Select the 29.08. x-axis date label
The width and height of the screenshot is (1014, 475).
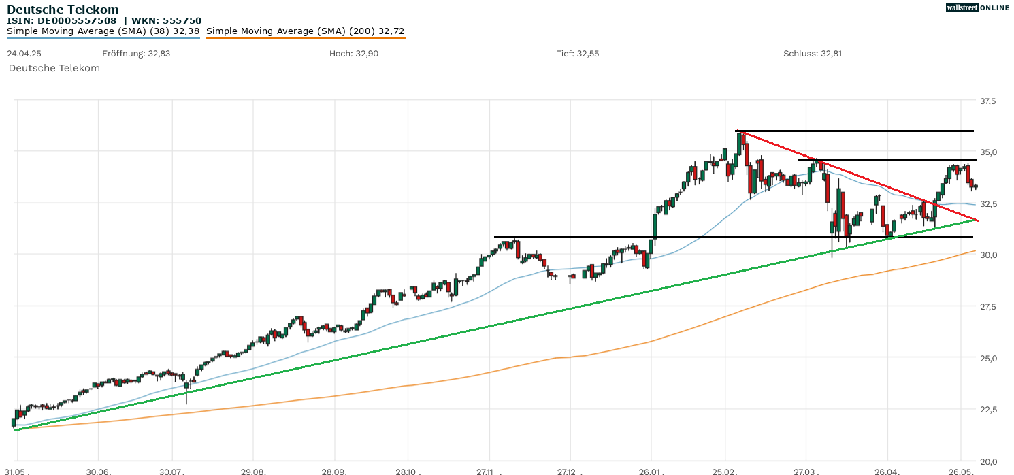point(252,470)
